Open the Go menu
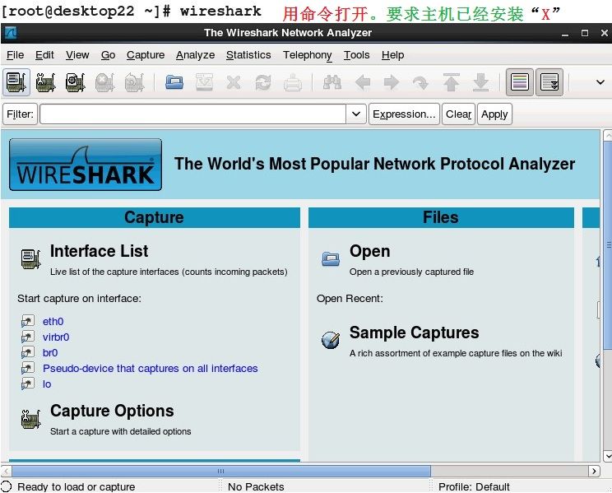 (x=108, y=55)
